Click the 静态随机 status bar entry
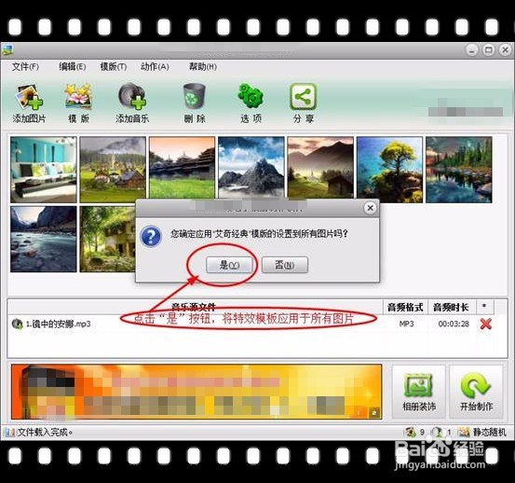The height and width of the screenshot is (483, 515). 482,432
